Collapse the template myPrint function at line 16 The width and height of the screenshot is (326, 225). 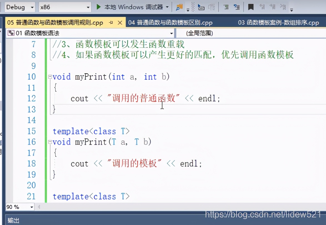point(49,142)
